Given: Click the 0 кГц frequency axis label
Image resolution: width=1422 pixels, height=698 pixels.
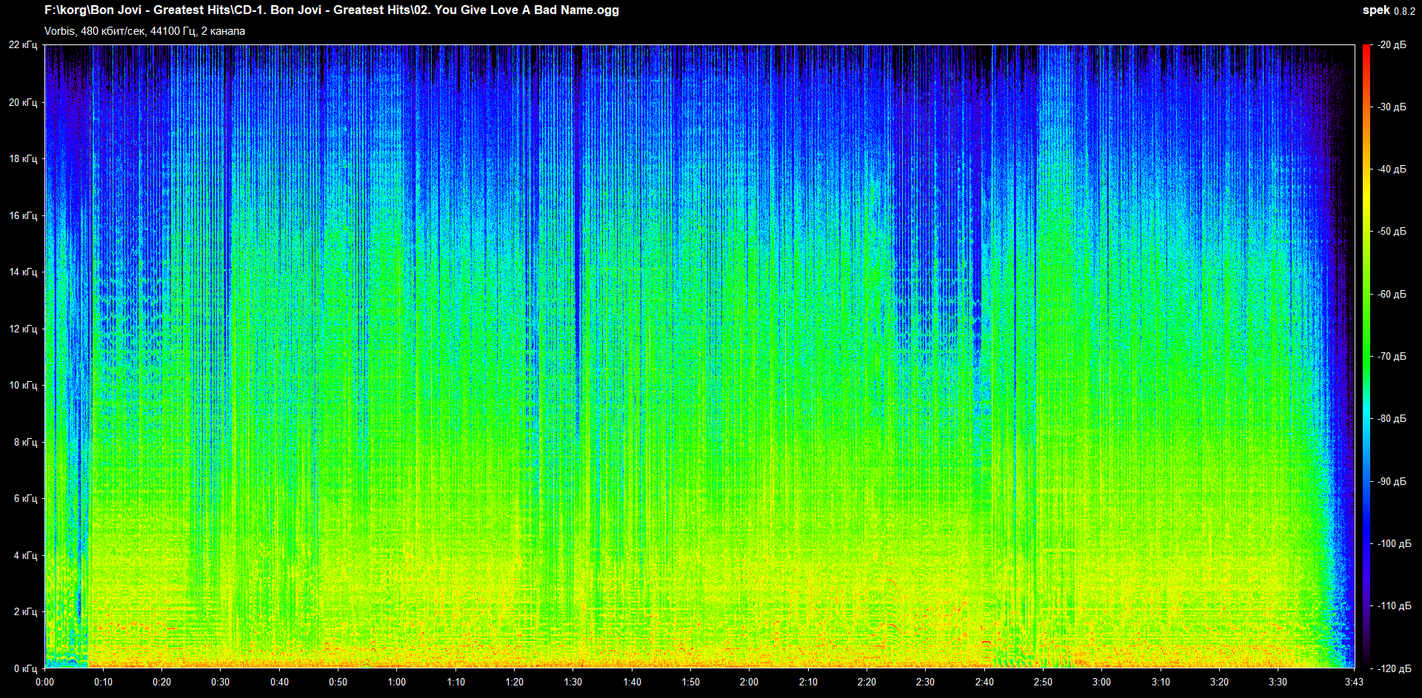Looking at the screenshot, I should (25, 668).
